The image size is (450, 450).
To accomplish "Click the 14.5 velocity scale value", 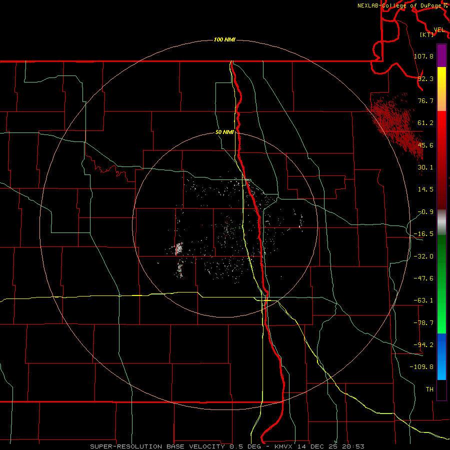I will tap(425, 189).
